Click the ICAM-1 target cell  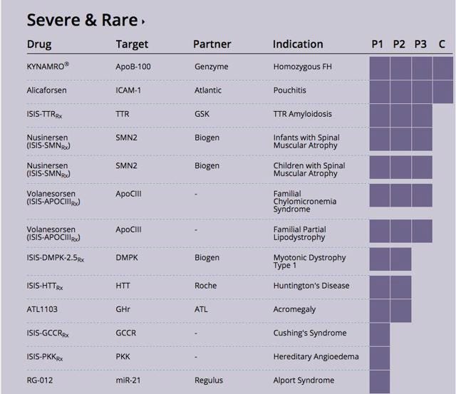[128, 90]
